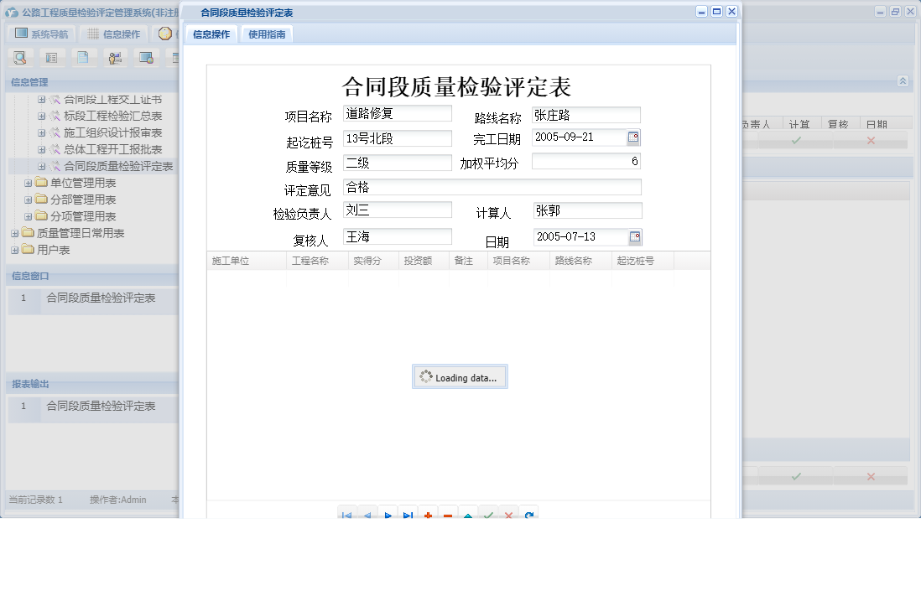Refresh data with the circular arrow icon
This screenshot has width=921, height=596.
[x=529, y=516]
